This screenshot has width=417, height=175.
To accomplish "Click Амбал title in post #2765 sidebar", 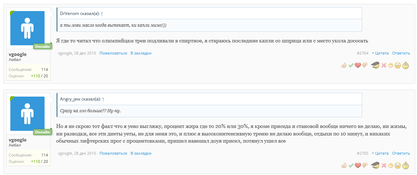I will pyautogui.click(x=15, y=145).
